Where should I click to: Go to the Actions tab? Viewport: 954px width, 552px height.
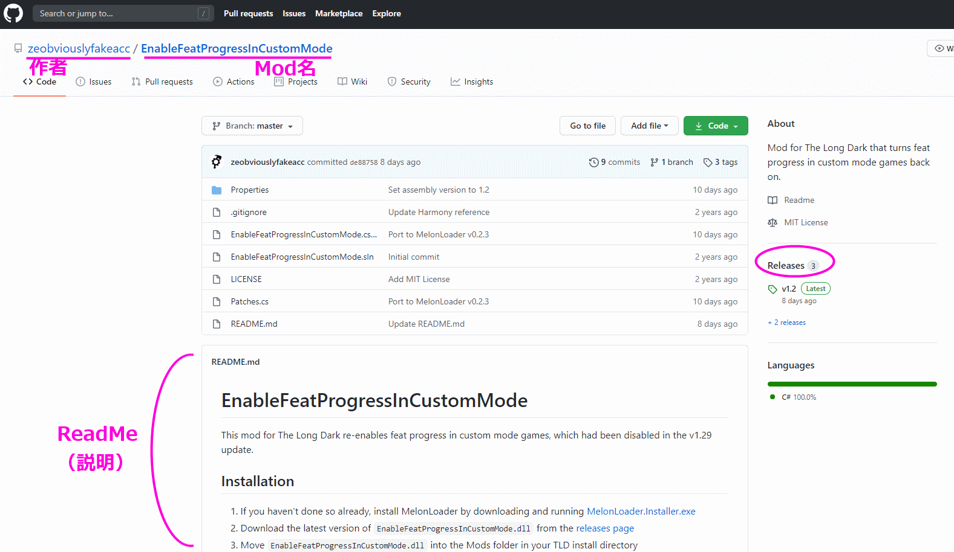click(234, 82)
